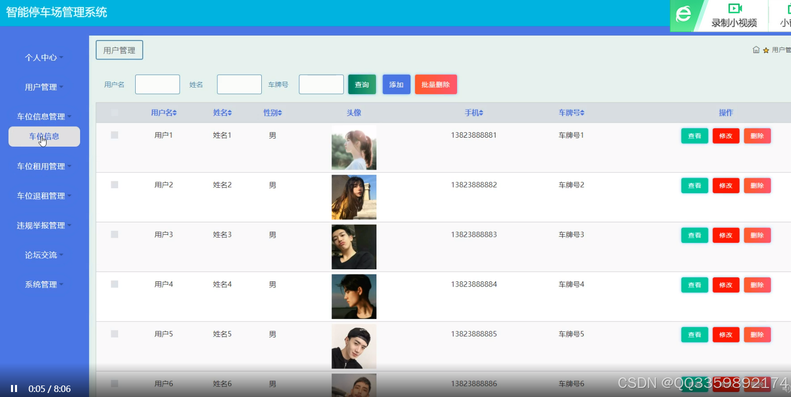Click 修改 for 用户1
The height and width of the screenshot is (397, 791).
[x=726, y=136]
